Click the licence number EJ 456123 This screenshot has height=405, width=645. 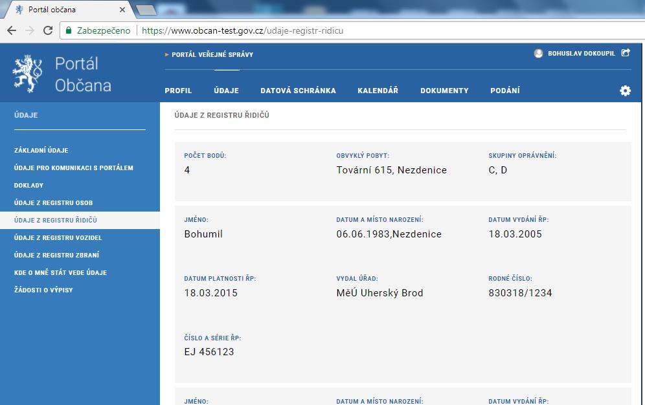209,351
